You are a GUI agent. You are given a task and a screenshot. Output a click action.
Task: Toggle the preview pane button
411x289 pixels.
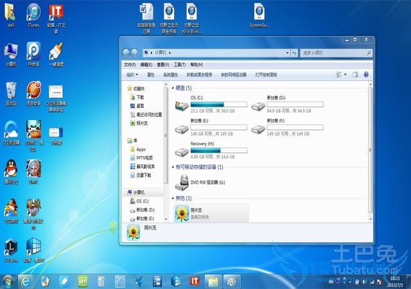tap(354, 74)
